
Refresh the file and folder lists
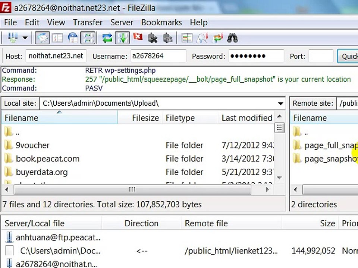107,38
